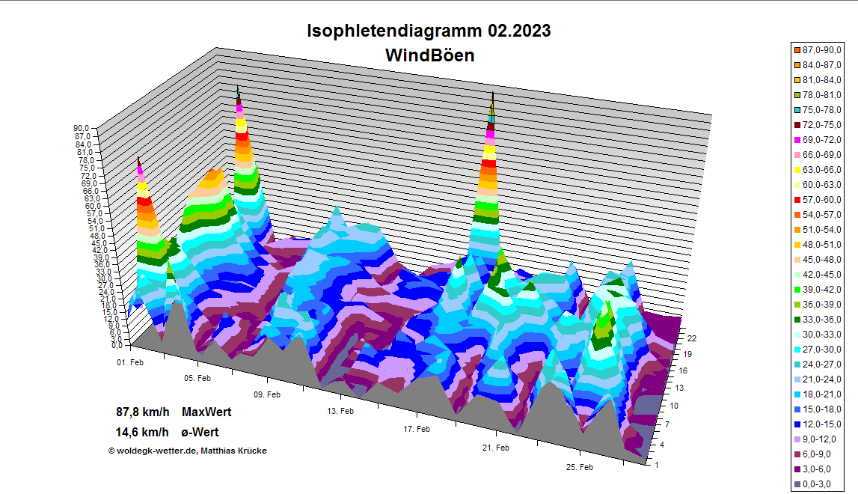Click date axis label "25. Feb"
The height and width of the screenshot is (494, 858).
(580, 467)
